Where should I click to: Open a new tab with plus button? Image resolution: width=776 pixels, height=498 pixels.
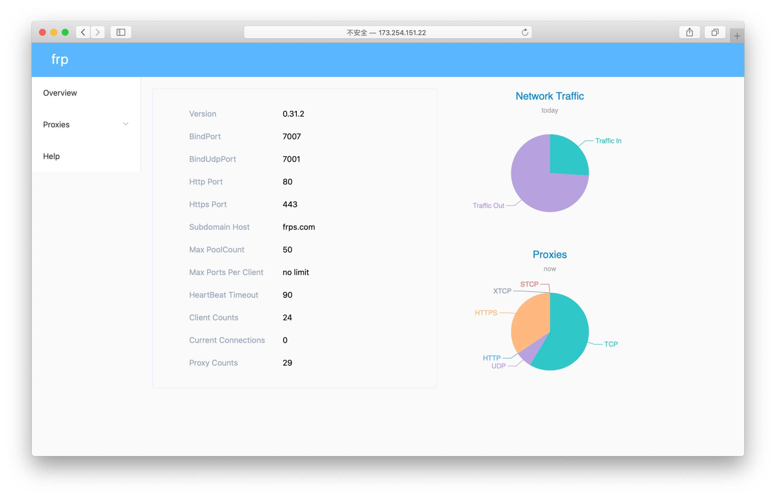click(737, 36)
